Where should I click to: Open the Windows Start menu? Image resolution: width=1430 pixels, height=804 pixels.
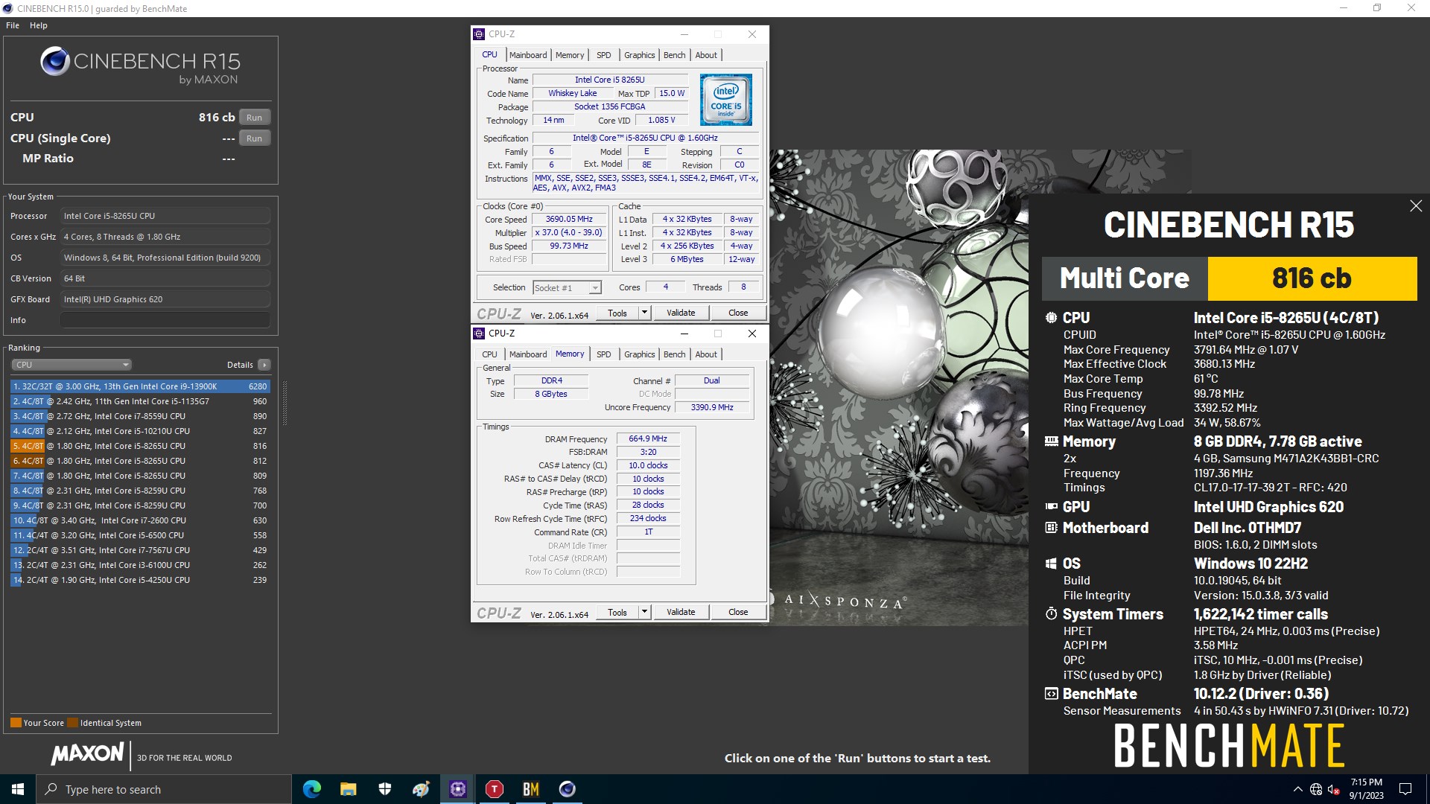(18, 789)
